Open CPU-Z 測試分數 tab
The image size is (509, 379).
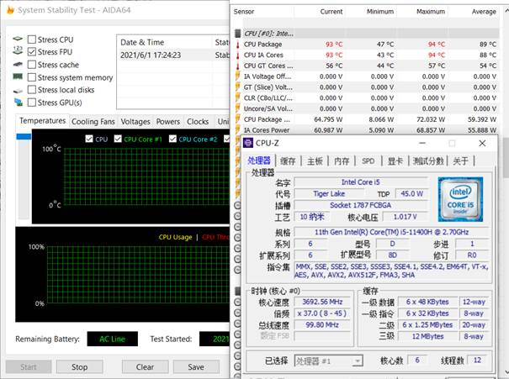pyautogui.click(x=428, y=161)
